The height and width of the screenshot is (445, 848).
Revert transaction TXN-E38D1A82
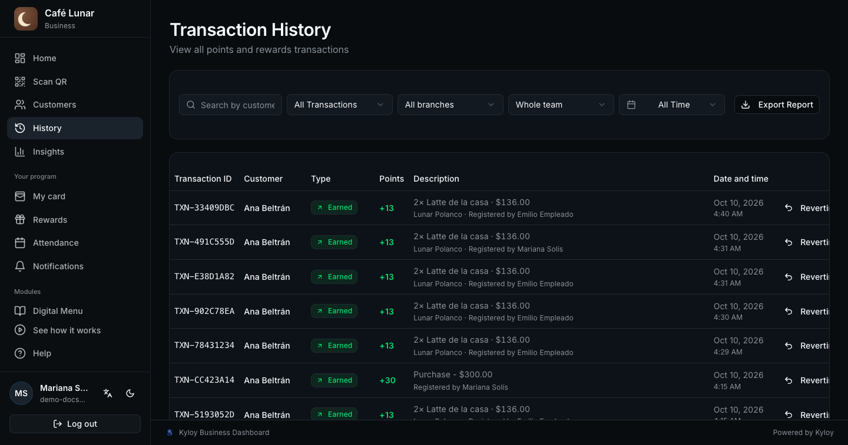point(806,277)
